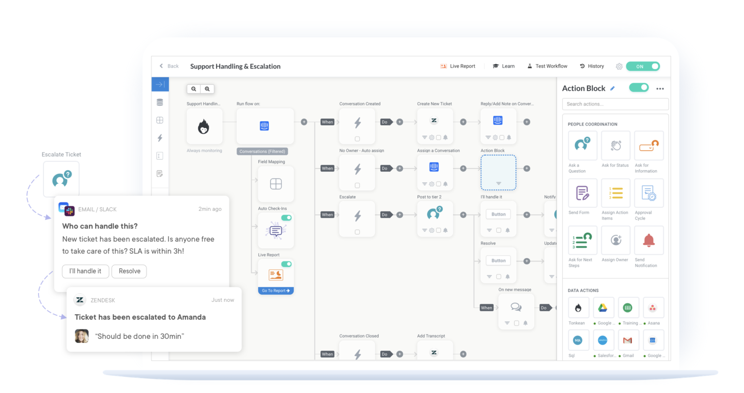Select the Send Notification bell action

coord(649,240)
